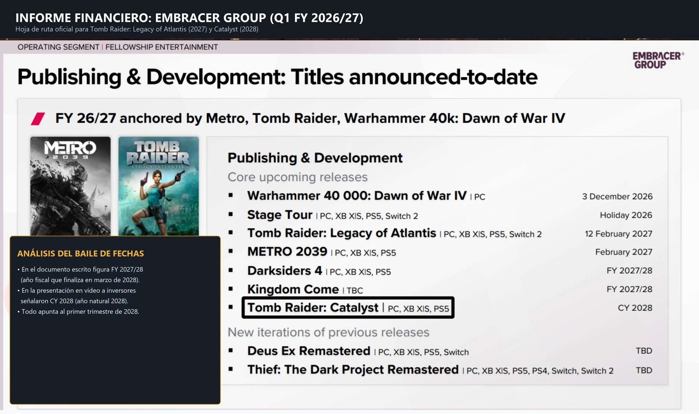Click the red slash icon beside FY 26/27

(38, 119)
